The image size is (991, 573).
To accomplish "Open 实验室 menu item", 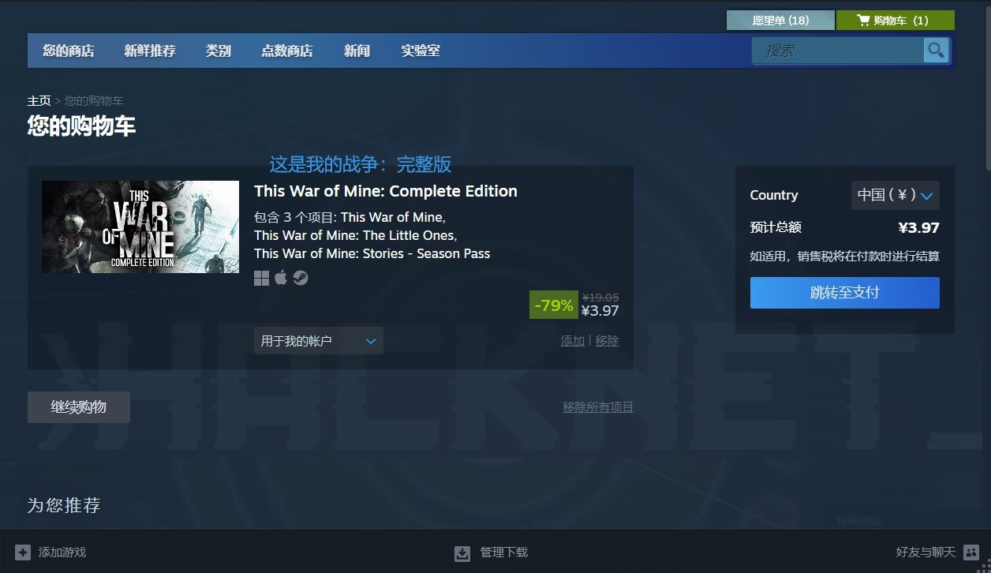I will tap(421, 51).
